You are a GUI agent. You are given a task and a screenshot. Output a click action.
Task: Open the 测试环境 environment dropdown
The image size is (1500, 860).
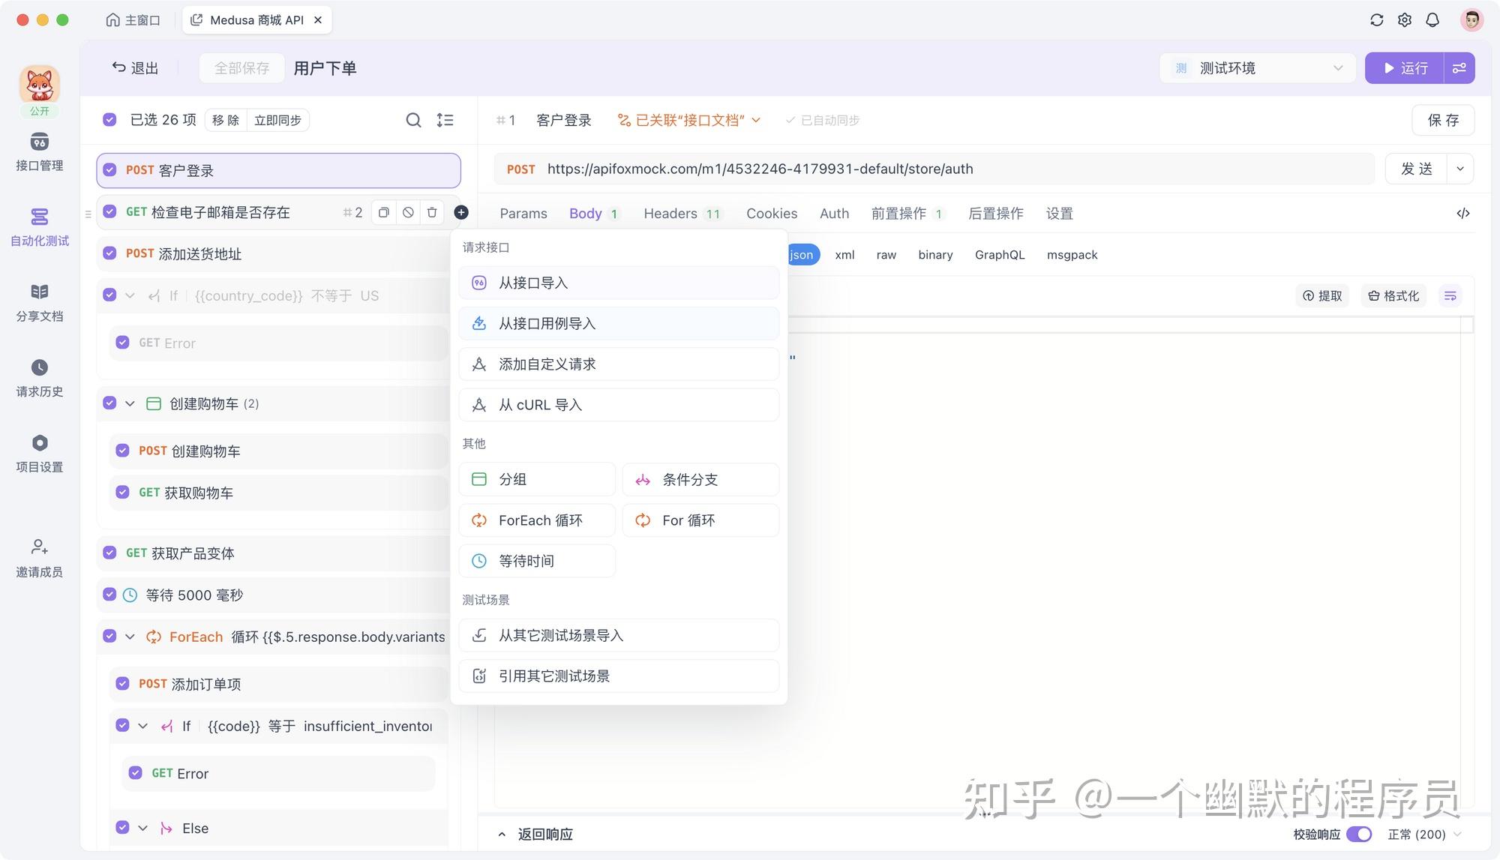click(x=1257, y=67)
